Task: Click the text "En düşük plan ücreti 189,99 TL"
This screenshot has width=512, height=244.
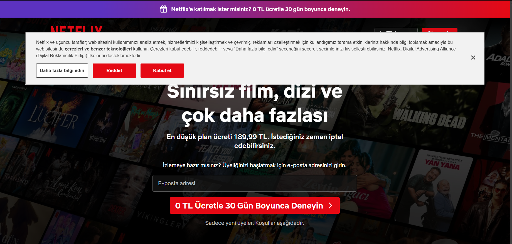Action: click(217, 137)
